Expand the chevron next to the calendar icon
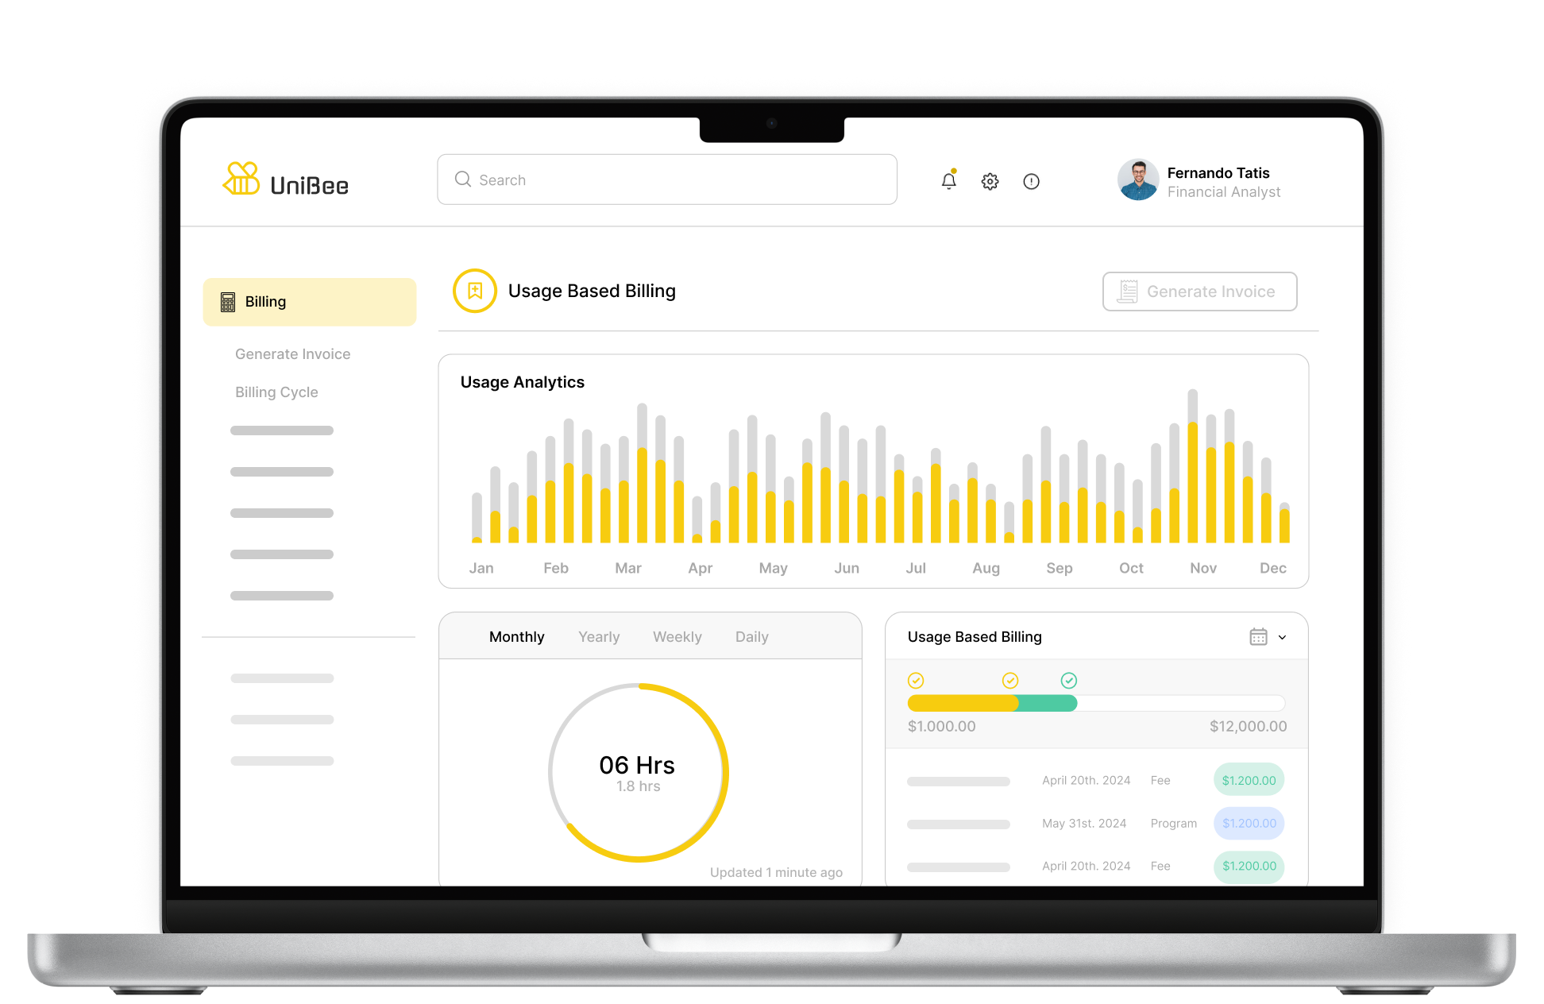This screenshot has height=1004, width=1544. pyautogui.click(x=1282, y=637)
